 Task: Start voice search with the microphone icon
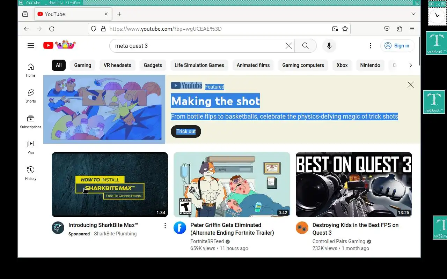click(329, 46)
